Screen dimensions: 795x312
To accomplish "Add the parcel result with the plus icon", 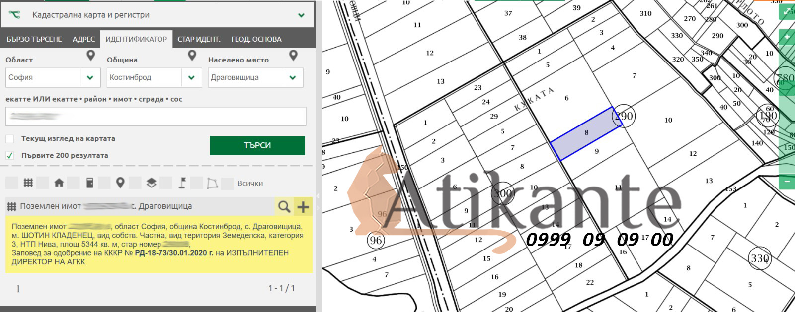I will (x=303, y=206).
